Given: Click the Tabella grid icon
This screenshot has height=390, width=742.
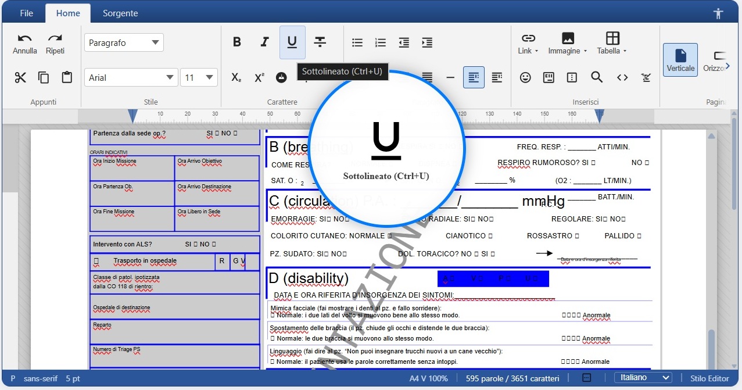Looking at the screenshot, I should point(612,38).
